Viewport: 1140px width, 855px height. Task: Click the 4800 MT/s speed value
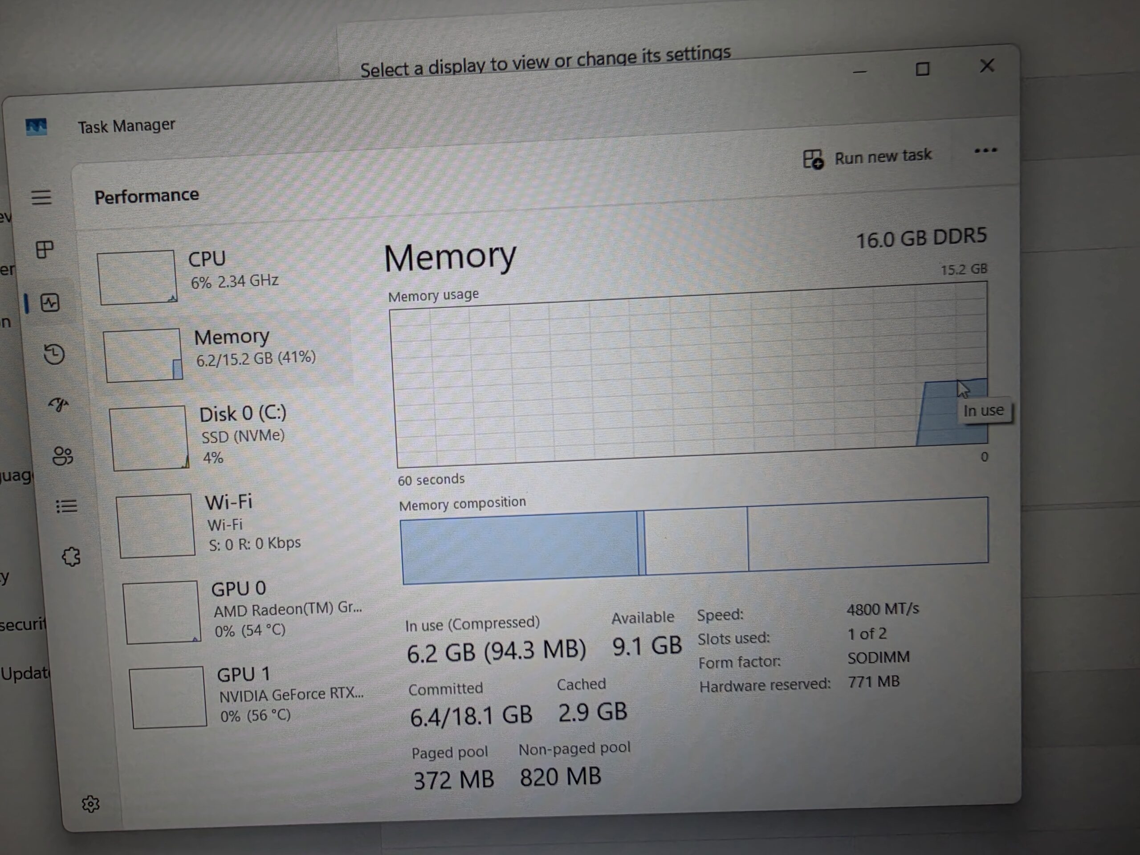(x=882, y=609)
